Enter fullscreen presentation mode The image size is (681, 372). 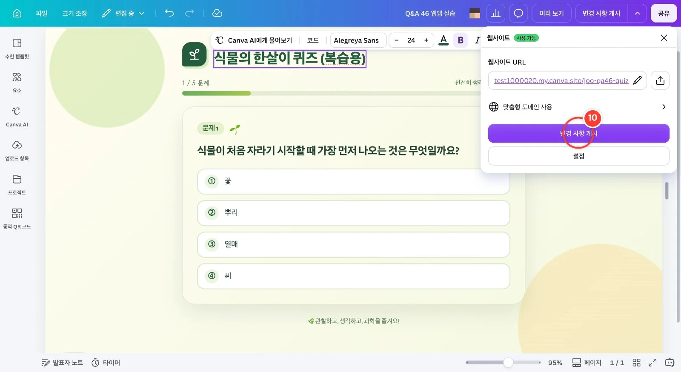tap(652, 363)
